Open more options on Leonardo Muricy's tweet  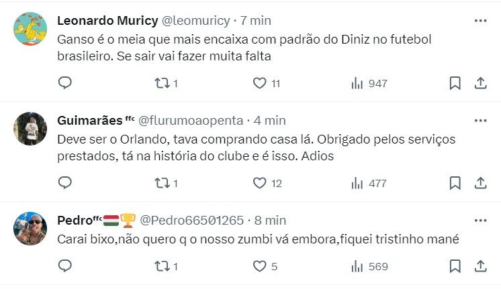coord(480,21)
